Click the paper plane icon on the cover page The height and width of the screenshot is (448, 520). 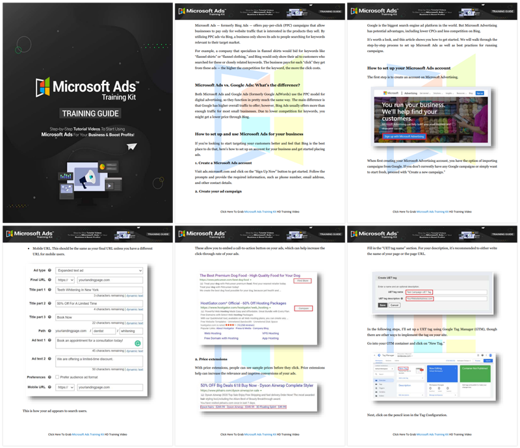tap(132, 146)
